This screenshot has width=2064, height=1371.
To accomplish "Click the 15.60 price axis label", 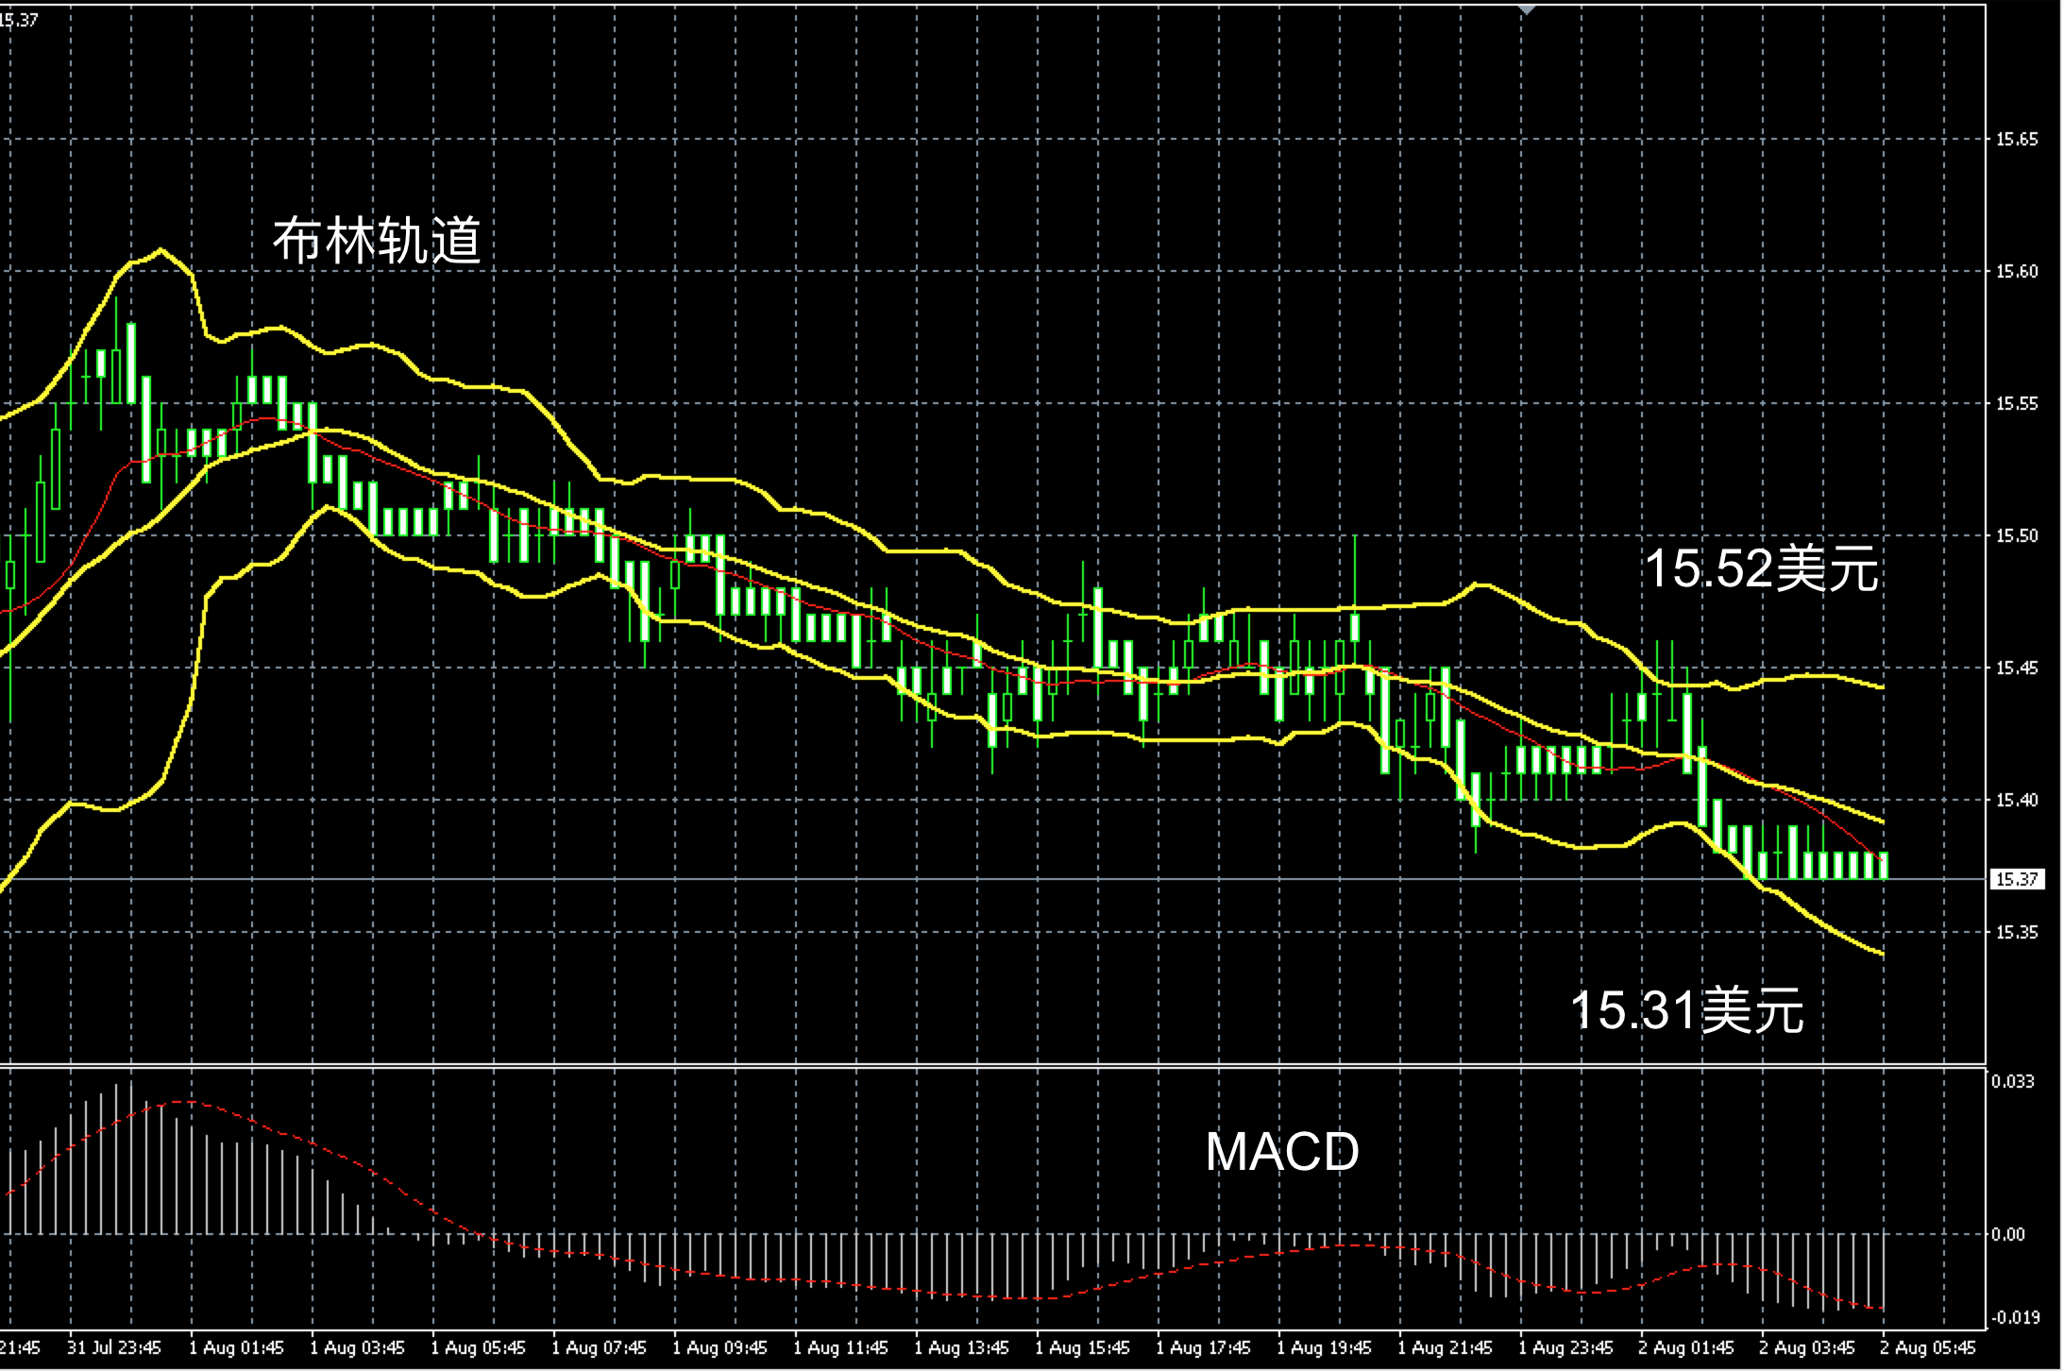I will tap(2016, 272).
